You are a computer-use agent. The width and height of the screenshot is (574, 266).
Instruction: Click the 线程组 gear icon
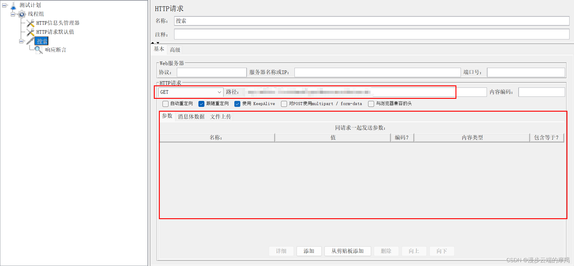coord(22,14)
